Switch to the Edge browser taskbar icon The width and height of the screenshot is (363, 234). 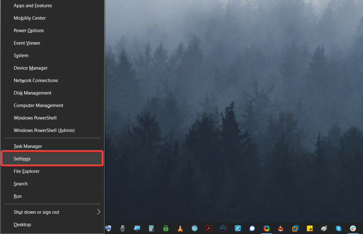(x=267, y=228)
